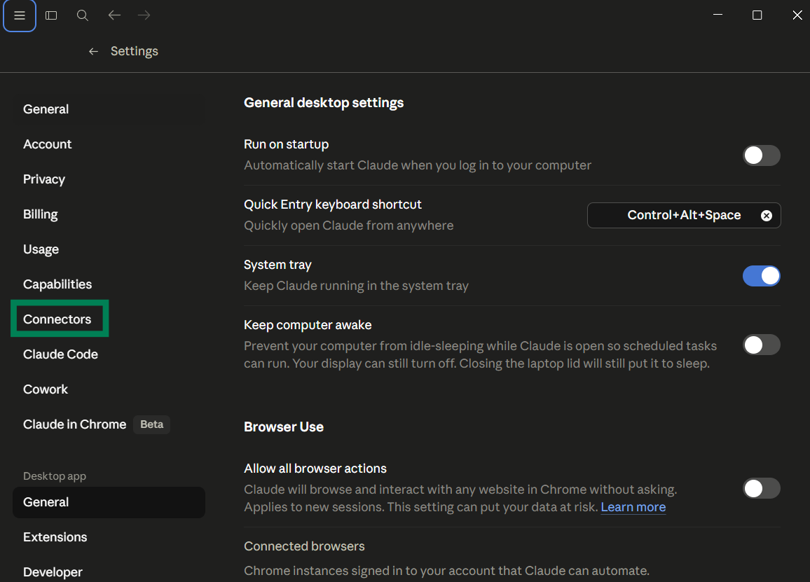Open the top General settings section
Image resolution: width=810 pixels, height=582 pixels.
pos(109,109)
